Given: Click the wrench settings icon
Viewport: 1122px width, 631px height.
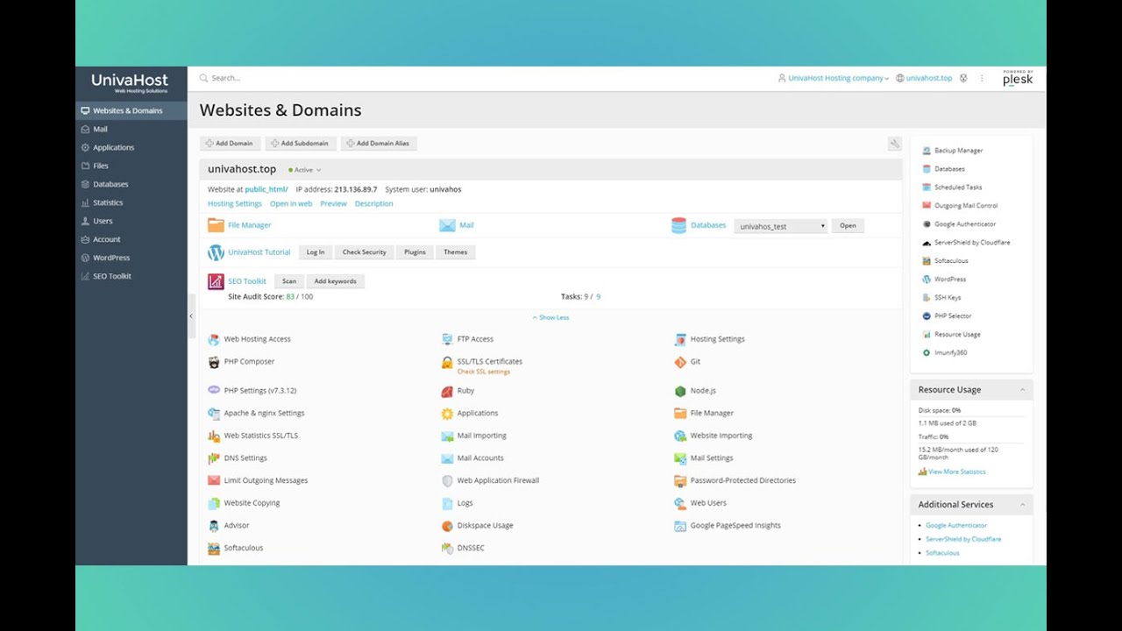Looking at the screenshot, I should [x=895, y=144].
